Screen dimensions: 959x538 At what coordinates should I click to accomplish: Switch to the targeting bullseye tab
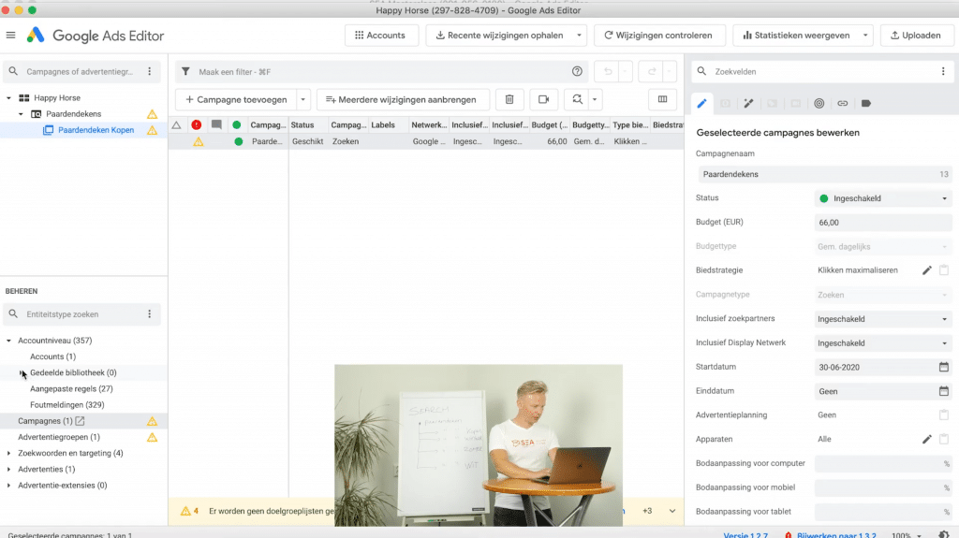point(819,103)
